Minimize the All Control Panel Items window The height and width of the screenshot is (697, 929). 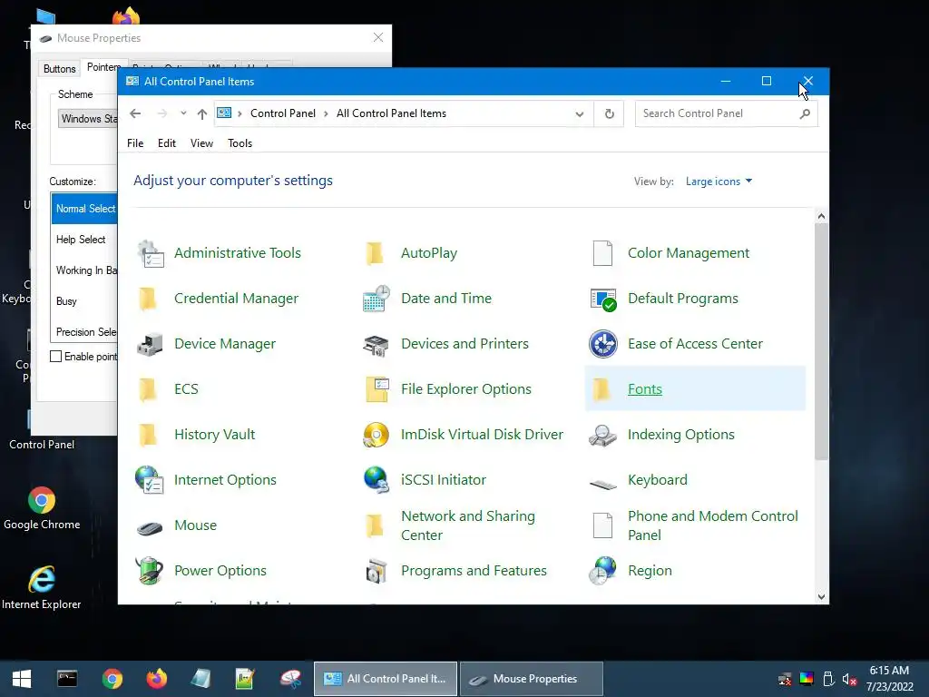(x=725, y=81)
